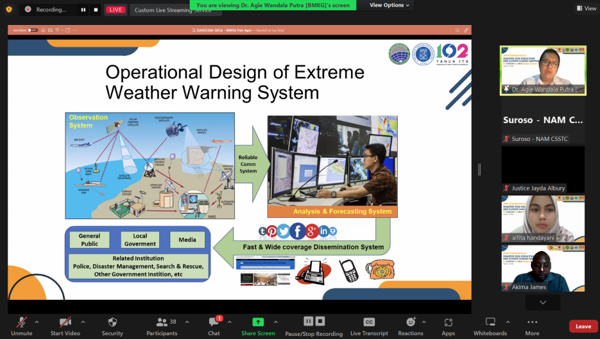The height and width of the screenshot is (339, 600).
Task: Expand audio options arrow beside Unmute
Action: (37, 322)
